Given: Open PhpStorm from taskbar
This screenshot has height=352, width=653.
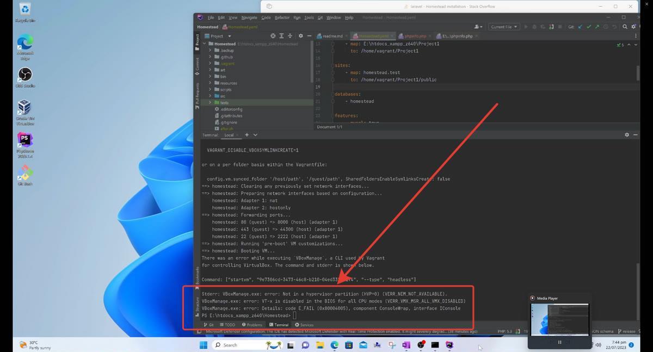Looking at the screenshot, I should click(x=449, y=345).
